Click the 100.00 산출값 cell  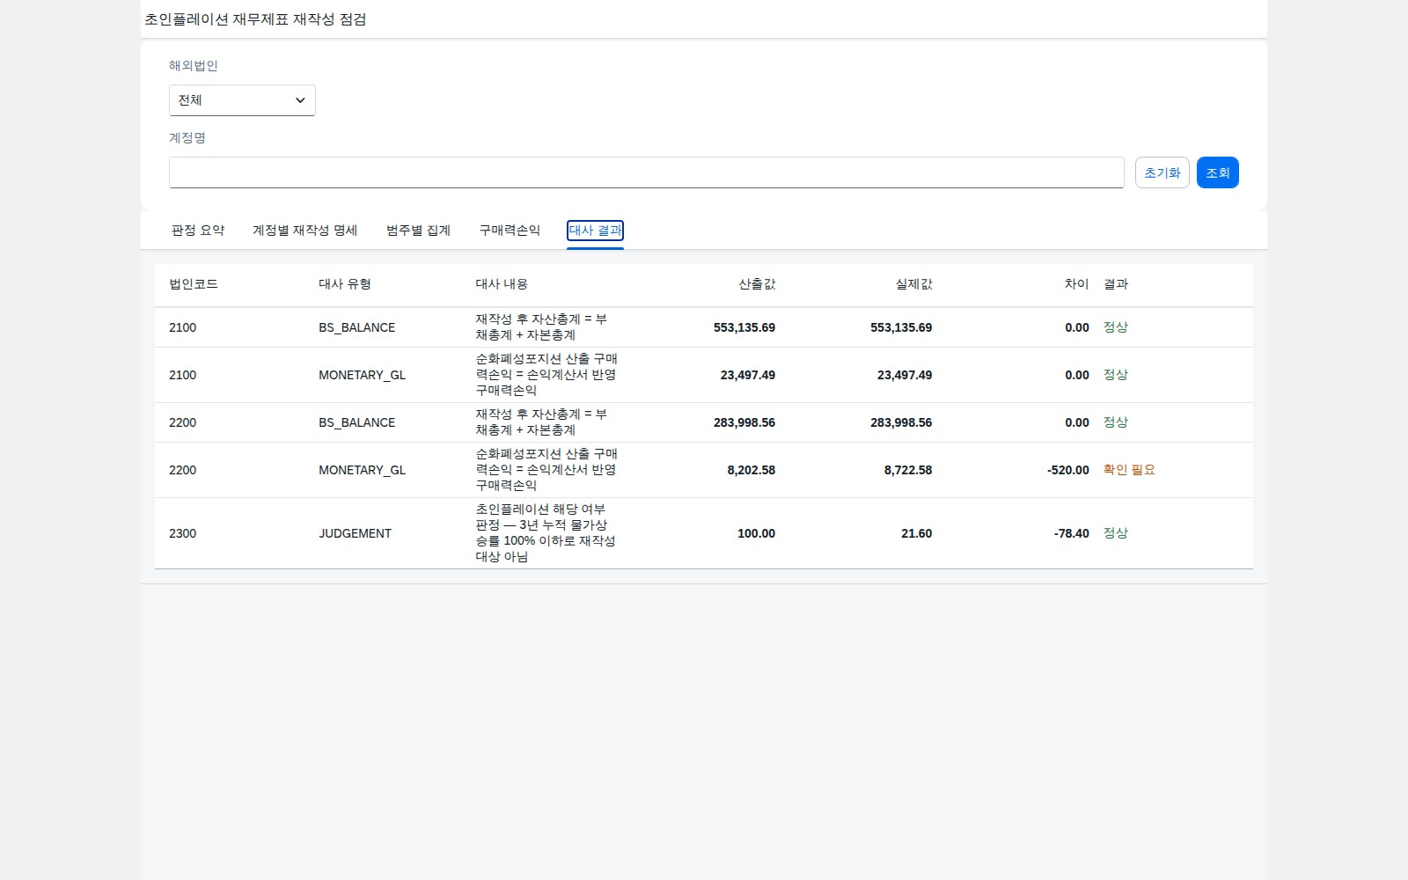point(757,533)
